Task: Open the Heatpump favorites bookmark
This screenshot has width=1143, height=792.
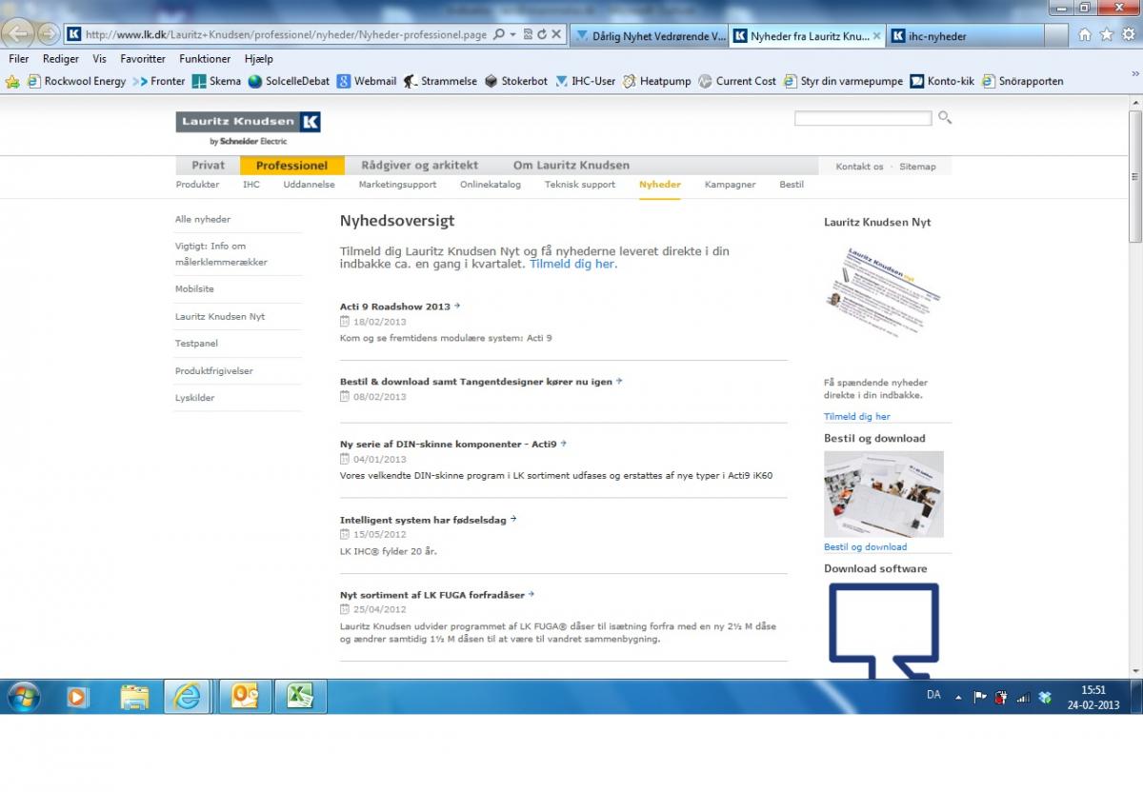Action: [657, 82]
